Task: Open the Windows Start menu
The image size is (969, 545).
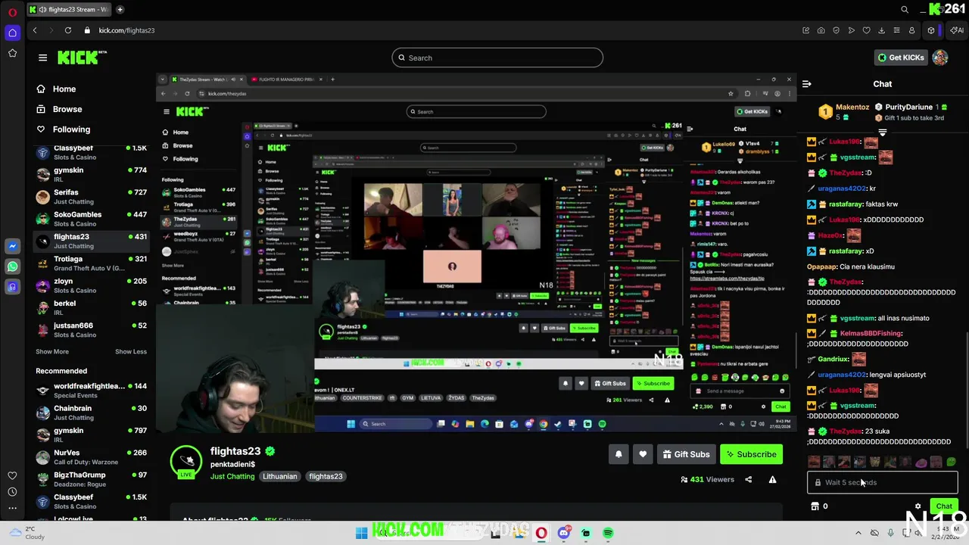Action: (362, 533)
